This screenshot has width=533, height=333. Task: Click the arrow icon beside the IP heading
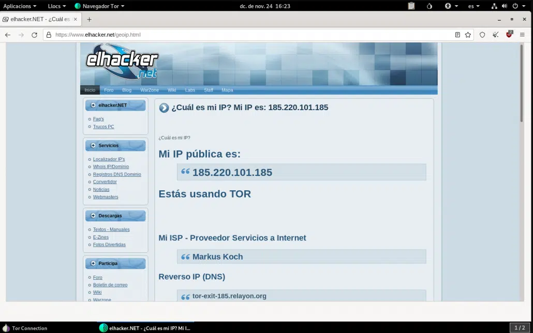(x=164, y=108)
